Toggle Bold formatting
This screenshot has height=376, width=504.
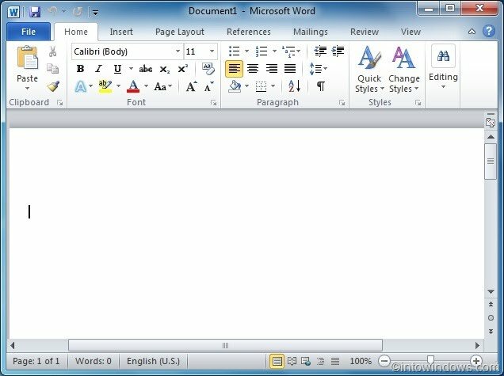[80, 69]
